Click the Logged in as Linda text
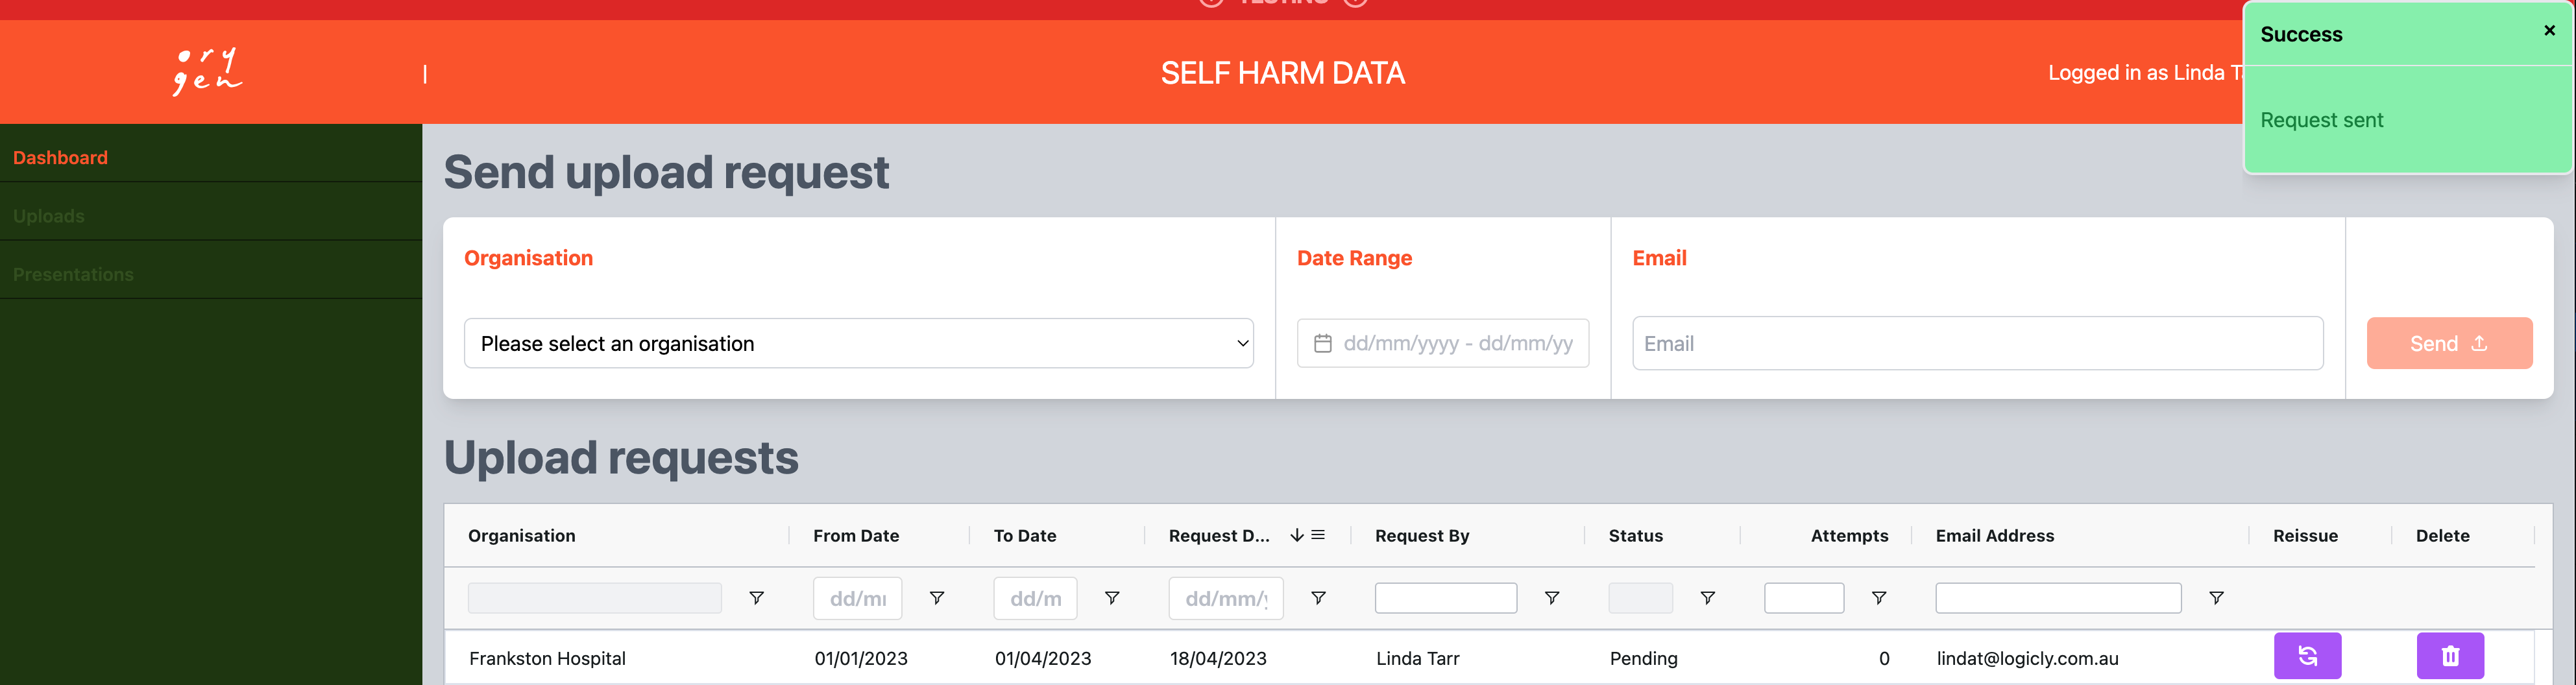The height and width of the screenshot is (685, 2576). [x=2145, y=73]
